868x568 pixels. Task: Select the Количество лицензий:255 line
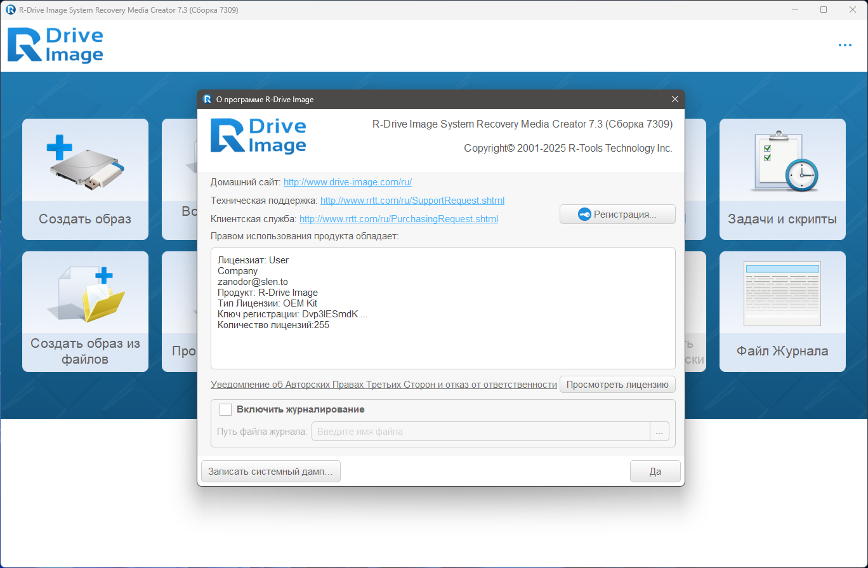273,325
